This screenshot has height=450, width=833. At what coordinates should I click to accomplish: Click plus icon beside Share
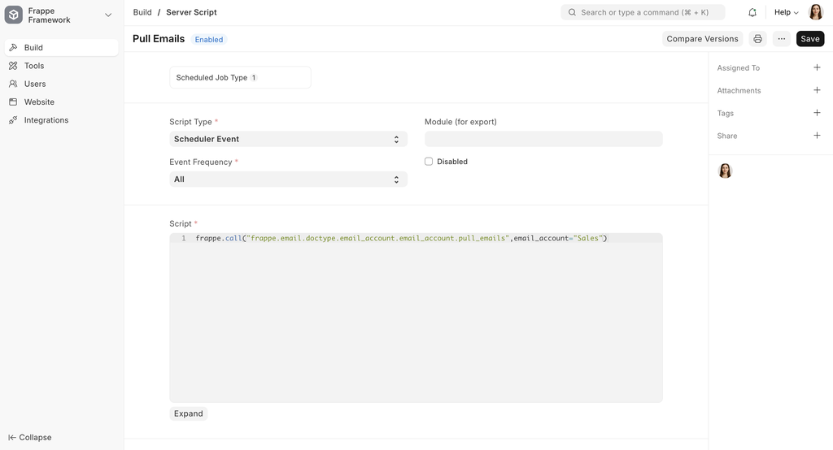click(x=817, y=136)
